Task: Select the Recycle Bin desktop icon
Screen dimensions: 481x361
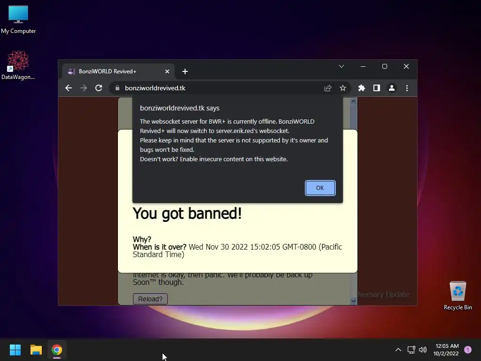Action: (458, 296)
